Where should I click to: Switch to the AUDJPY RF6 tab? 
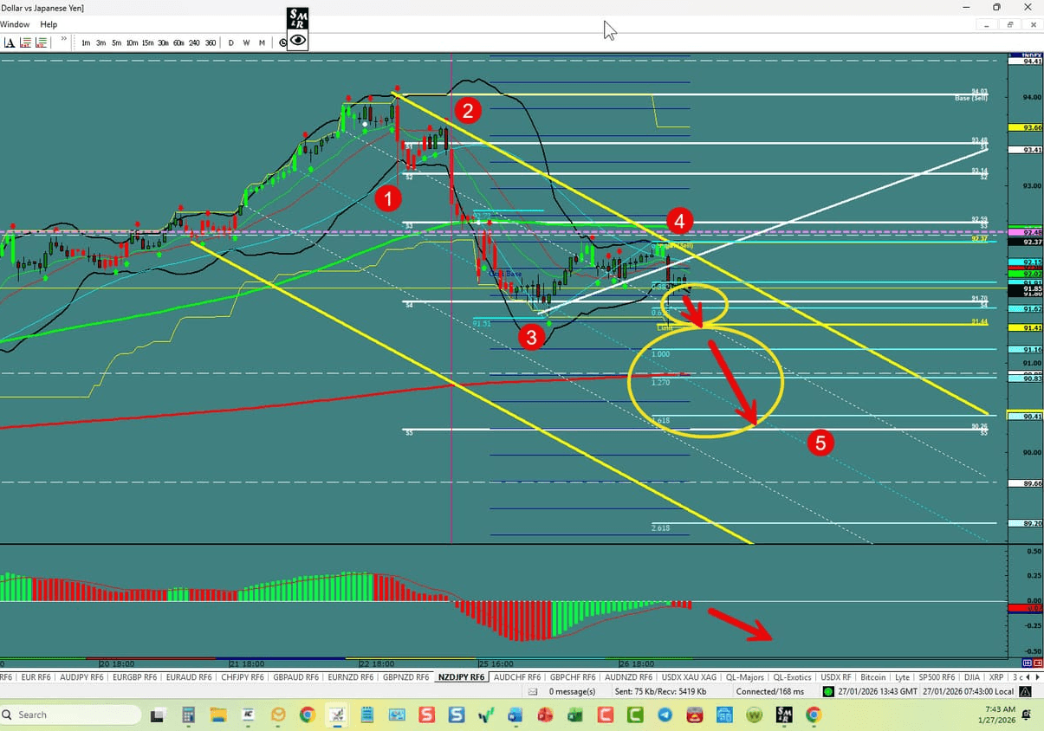[81, 677]
